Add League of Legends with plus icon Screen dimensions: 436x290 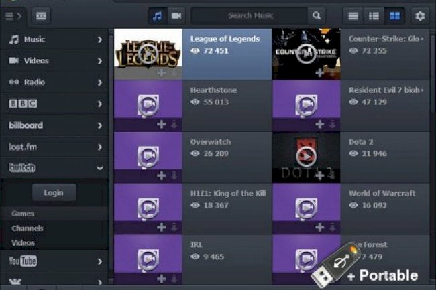click(161, 73)
